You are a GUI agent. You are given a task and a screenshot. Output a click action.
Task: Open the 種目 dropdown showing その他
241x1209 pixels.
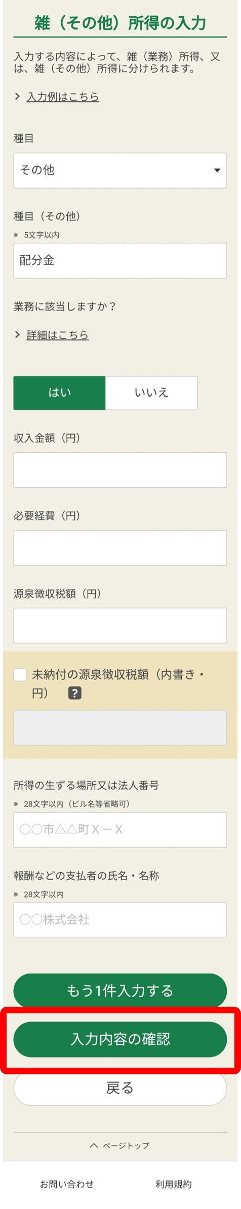[x=120, y=170]
